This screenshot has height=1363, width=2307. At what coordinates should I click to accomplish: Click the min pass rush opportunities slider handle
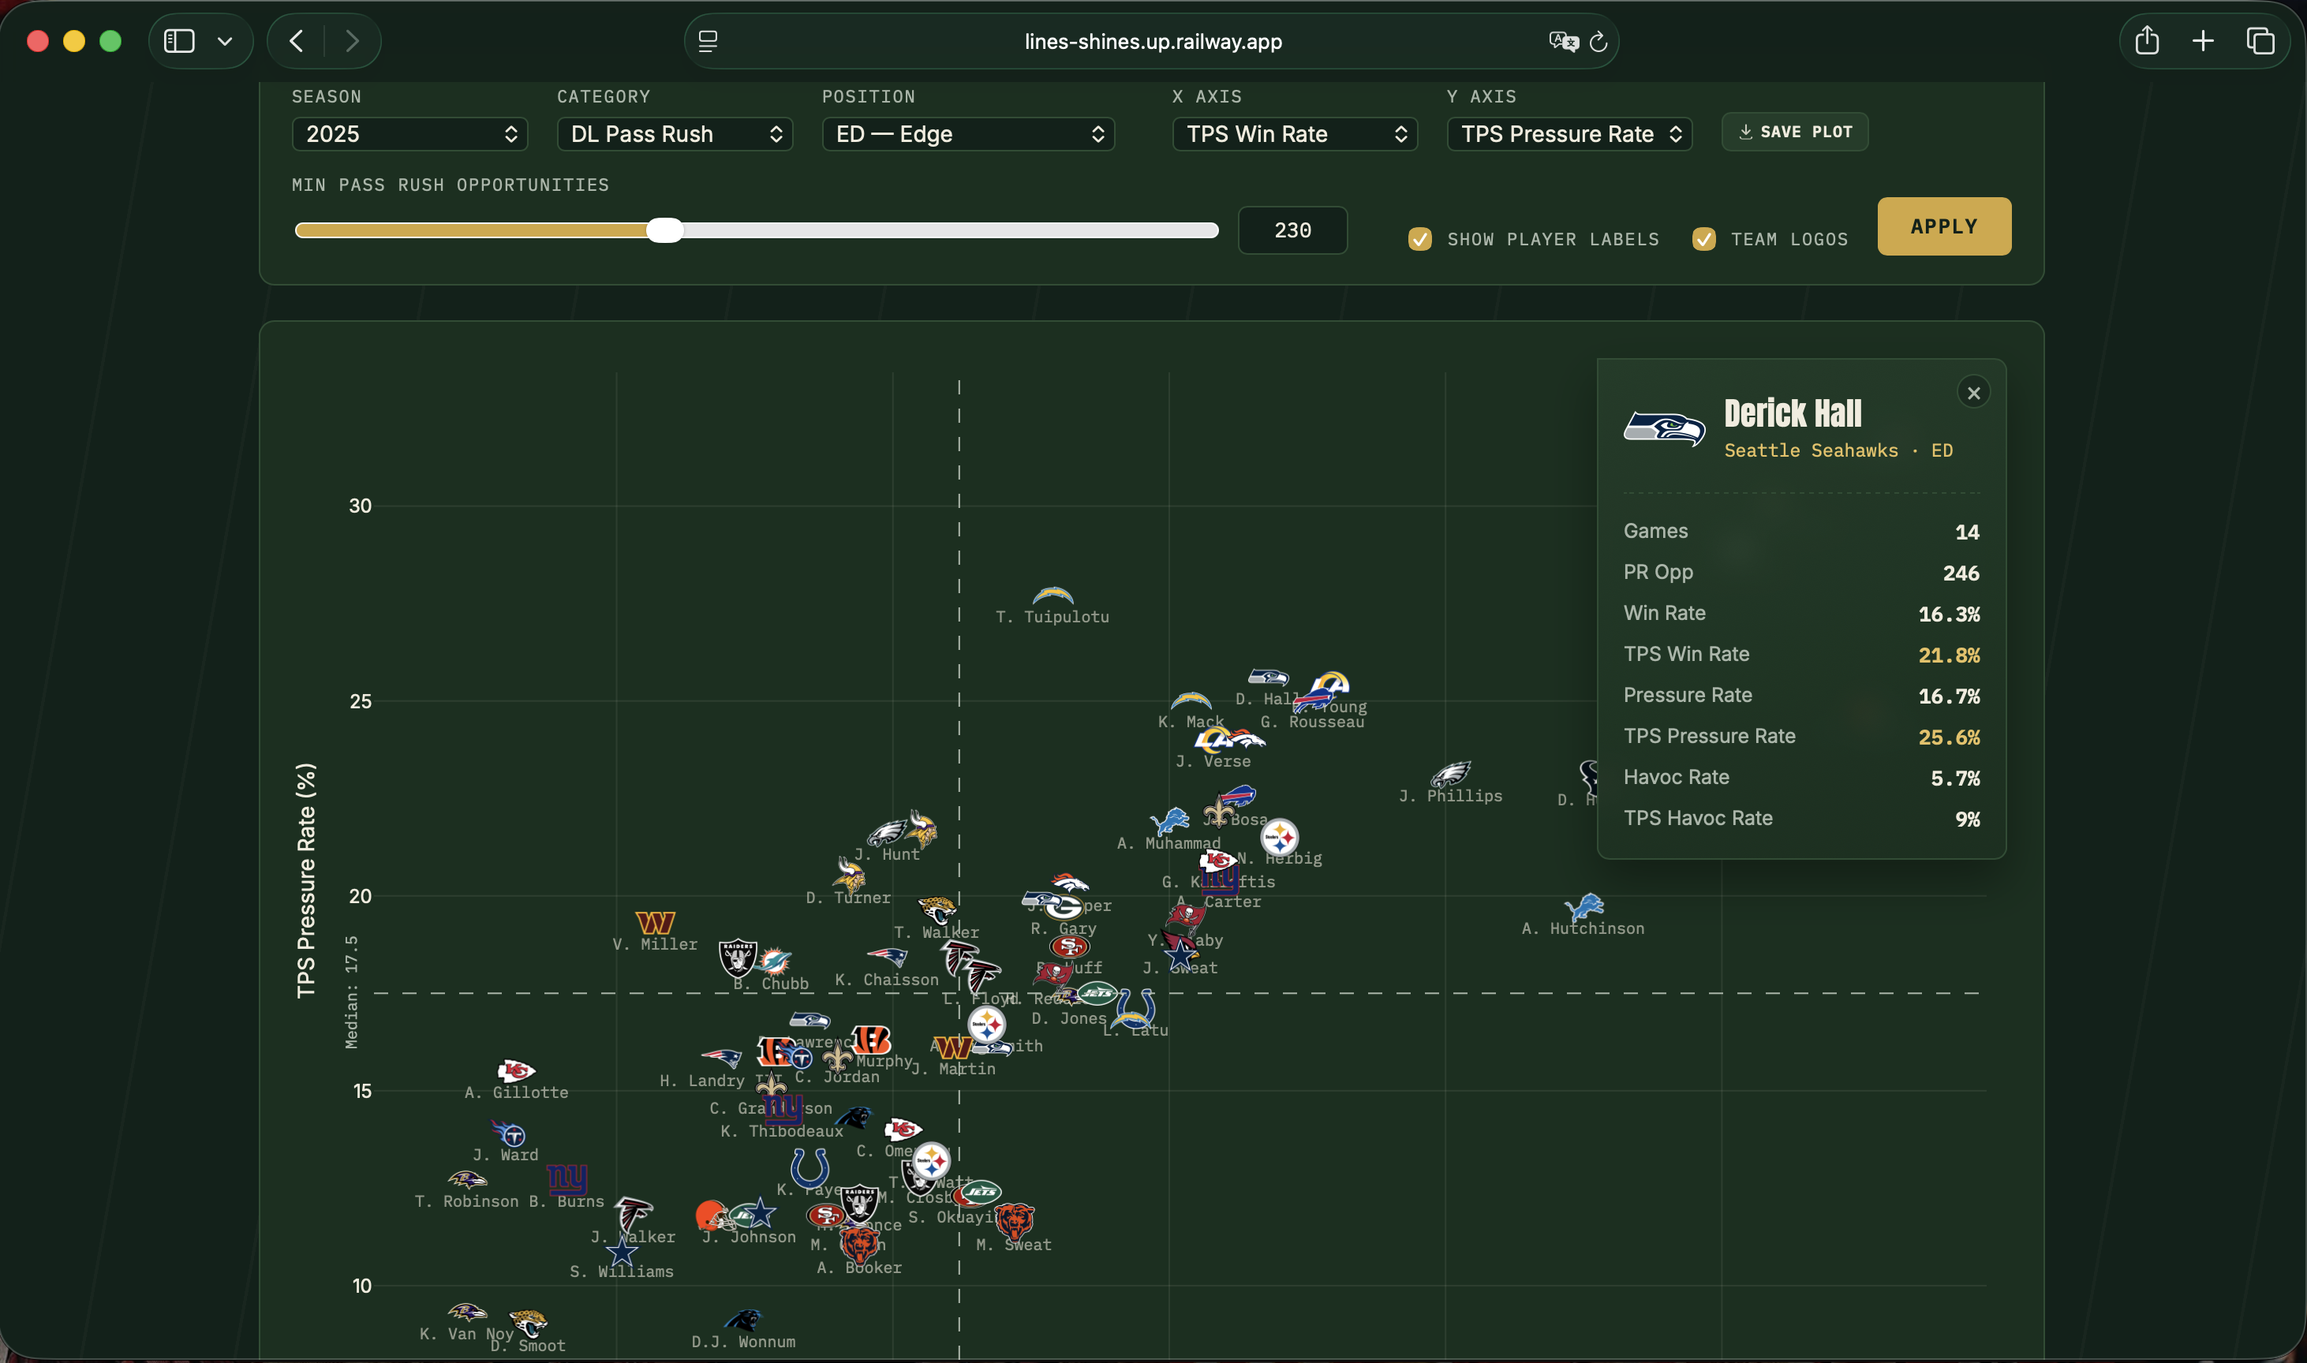[664, 230]
